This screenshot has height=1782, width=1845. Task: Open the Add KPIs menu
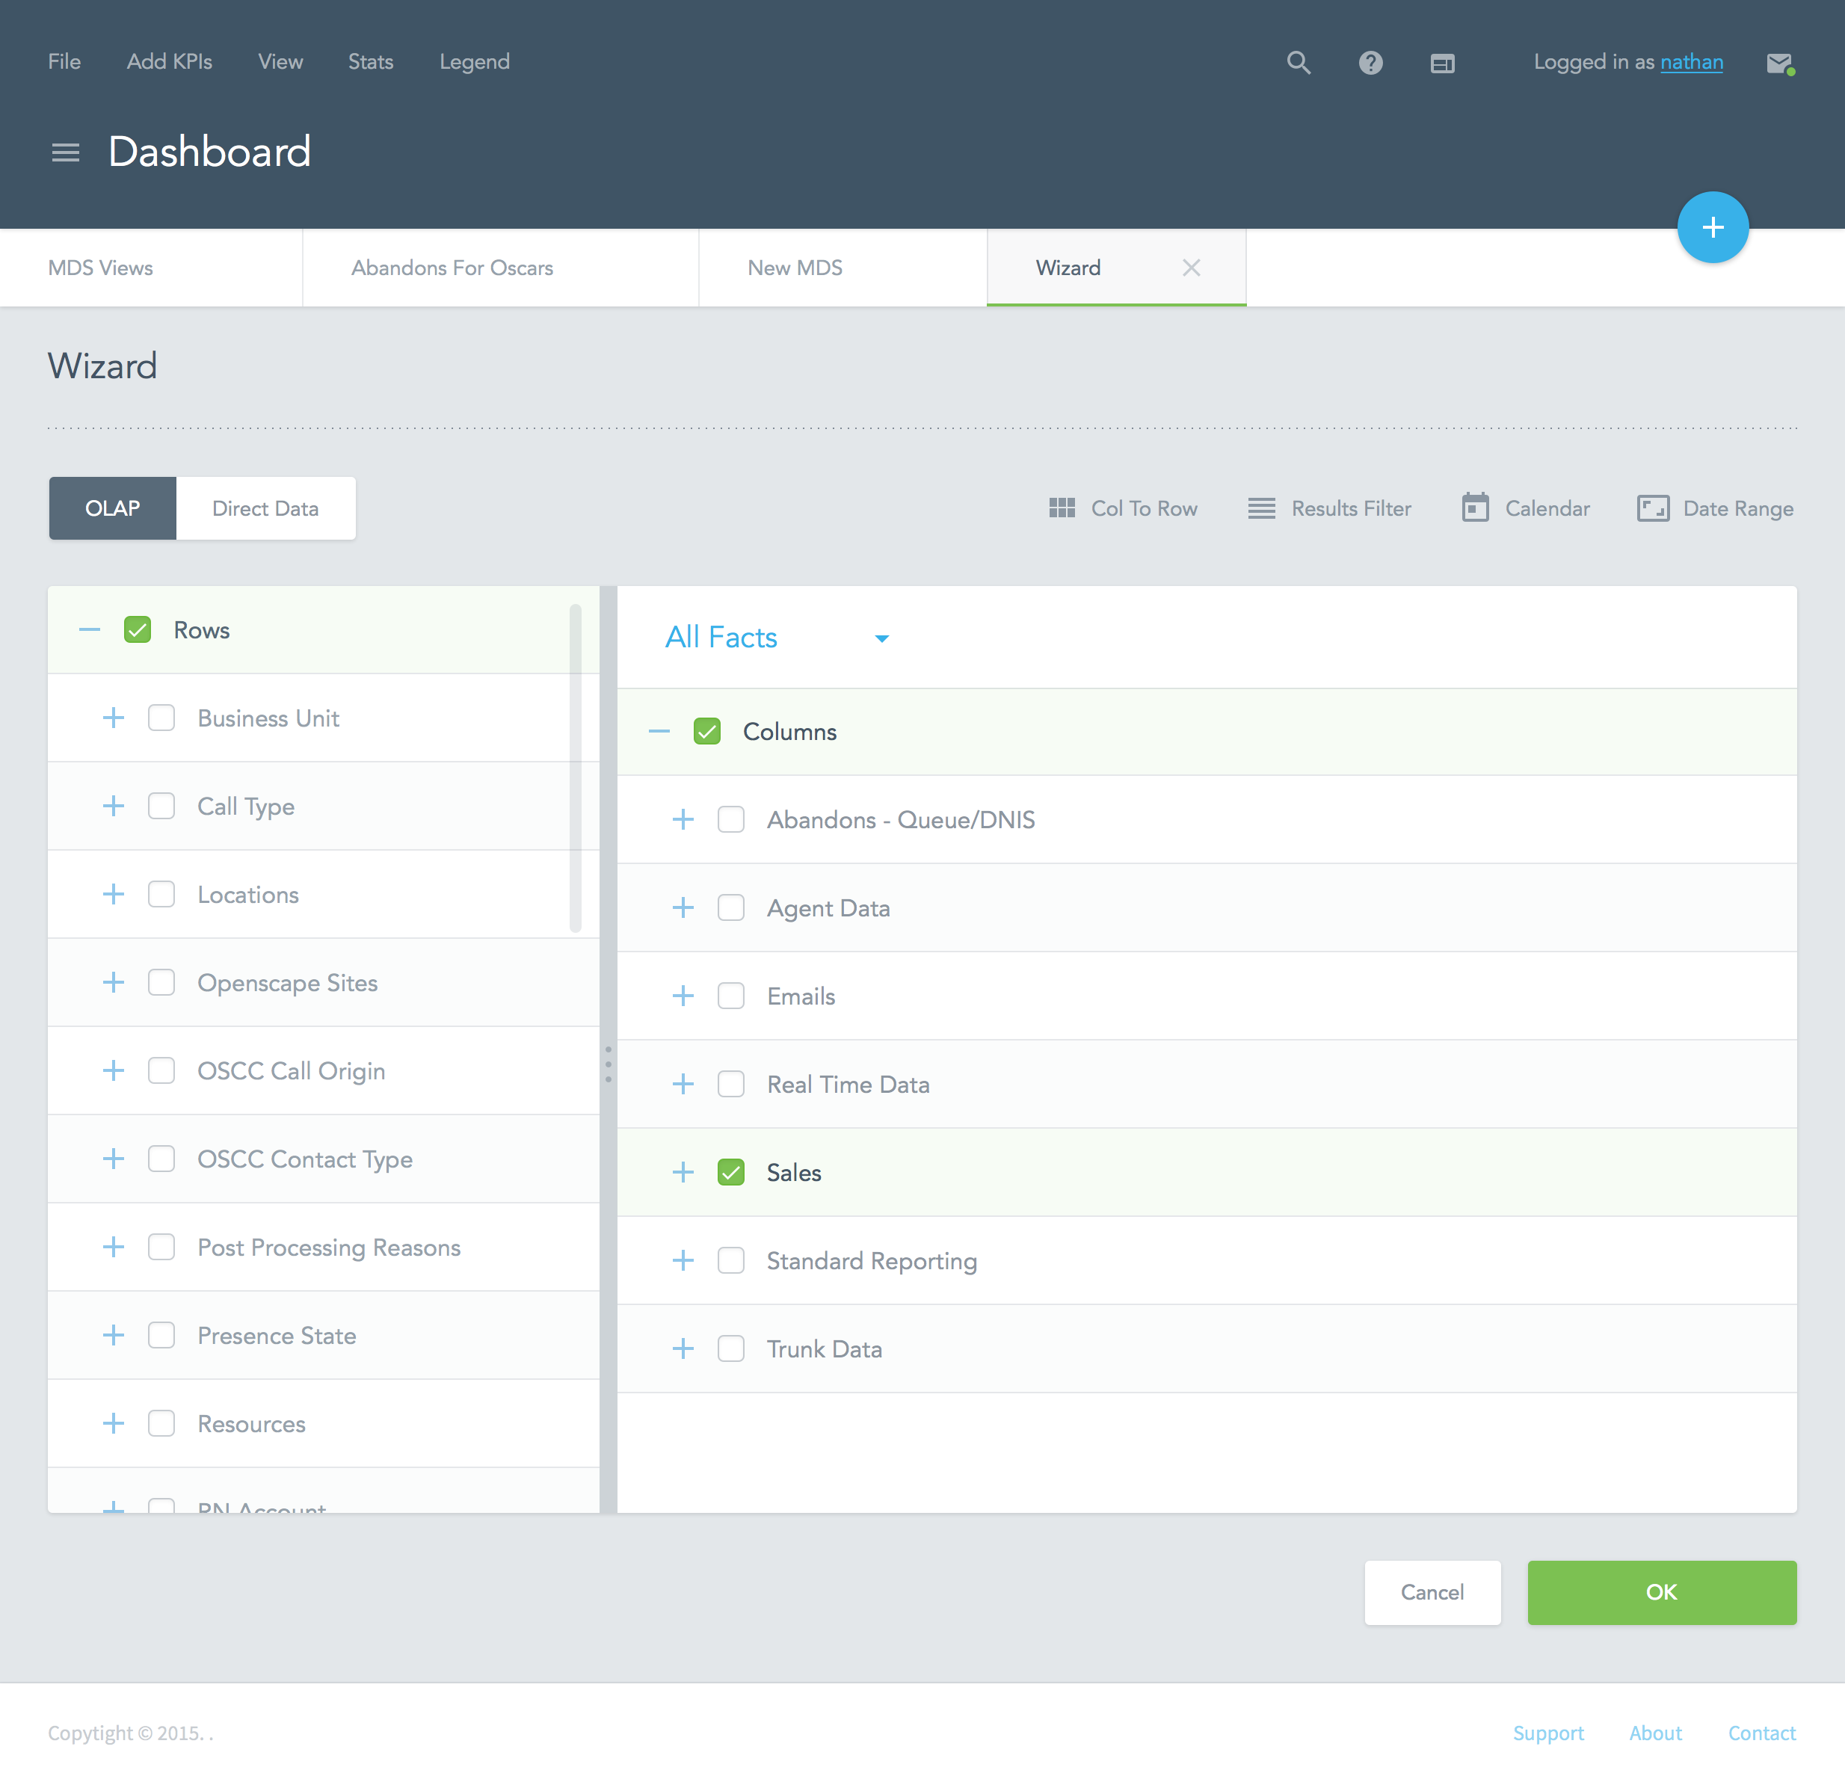point(170,62)
